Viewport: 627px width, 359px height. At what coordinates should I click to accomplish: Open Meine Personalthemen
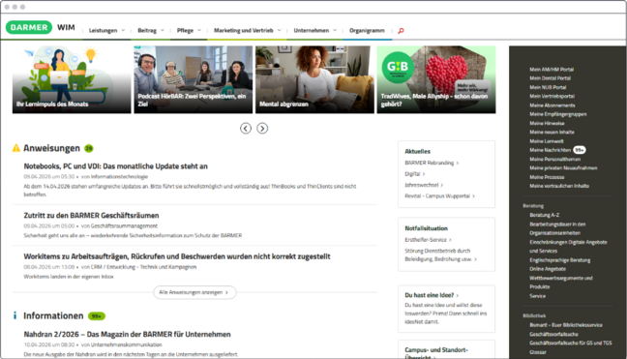pyautogui.click(x=554, y=159)
